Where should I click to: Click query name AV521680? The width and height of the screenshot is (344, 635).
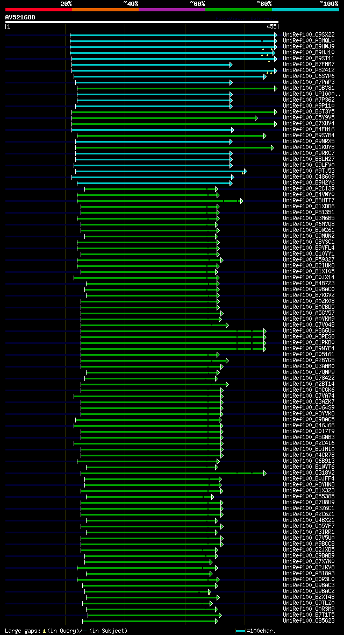click(20, 17)
